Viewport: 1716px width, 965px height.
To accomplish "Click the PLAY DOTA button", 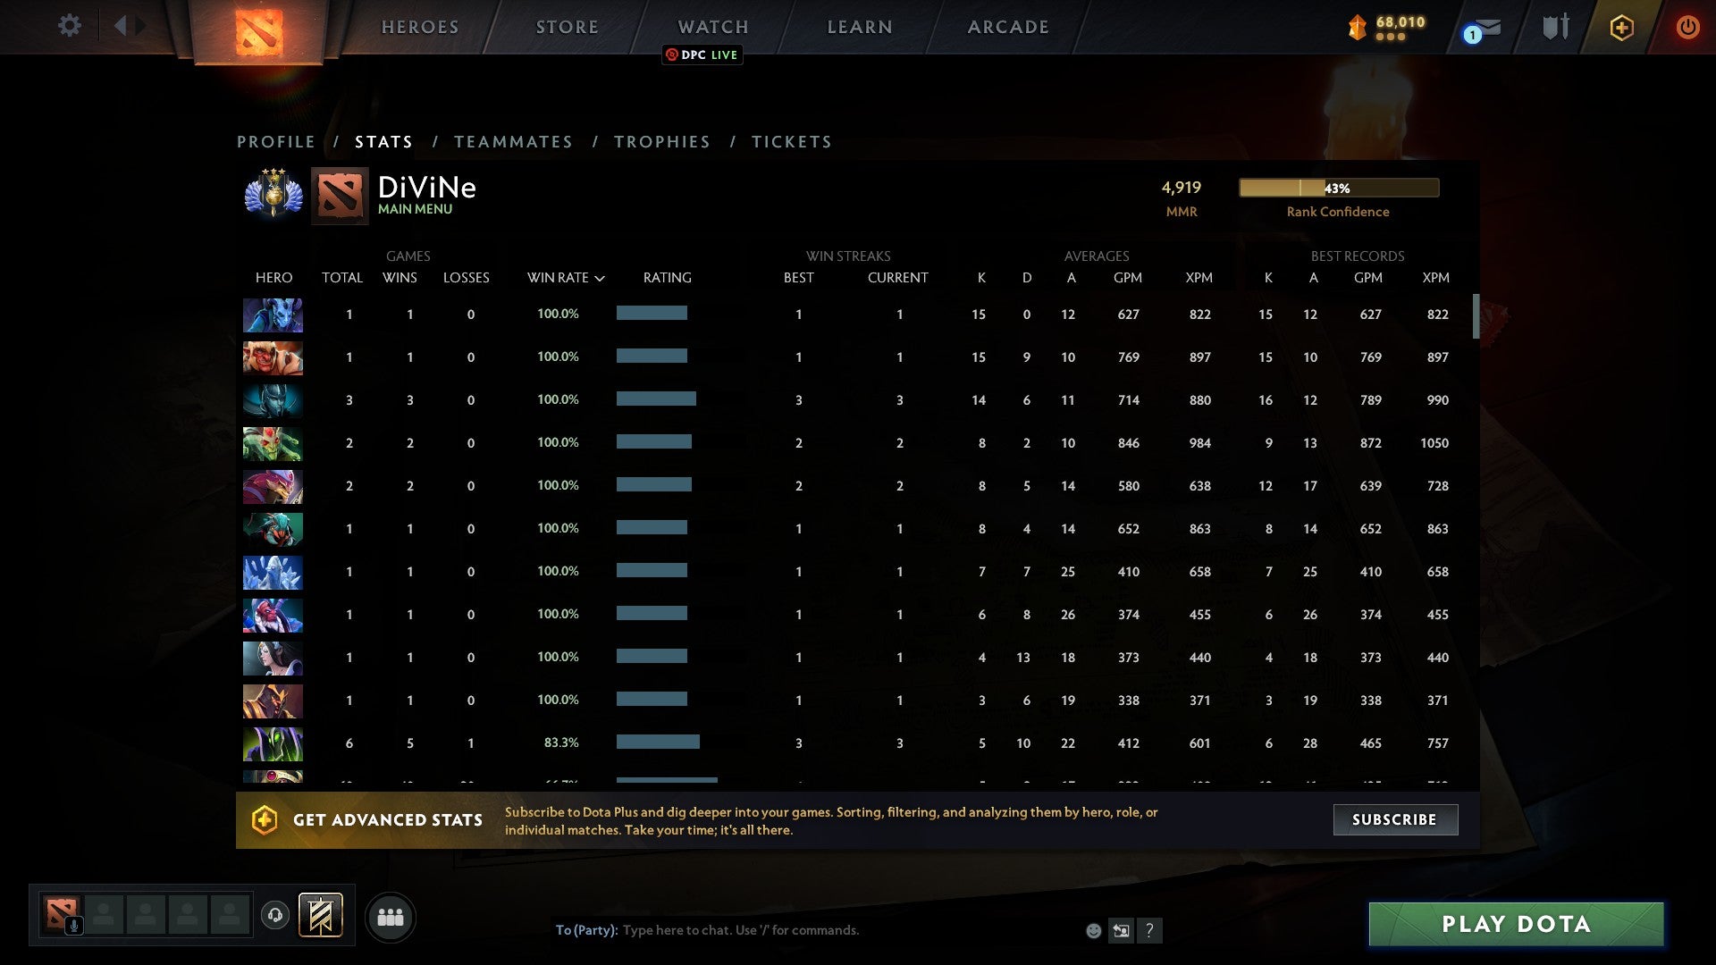I will pyautogui.click(x=1513, y=924).
